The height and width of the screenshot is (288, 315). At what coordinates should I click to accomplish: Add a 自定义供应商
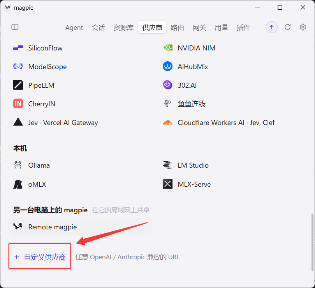click(x=40, y=257)
